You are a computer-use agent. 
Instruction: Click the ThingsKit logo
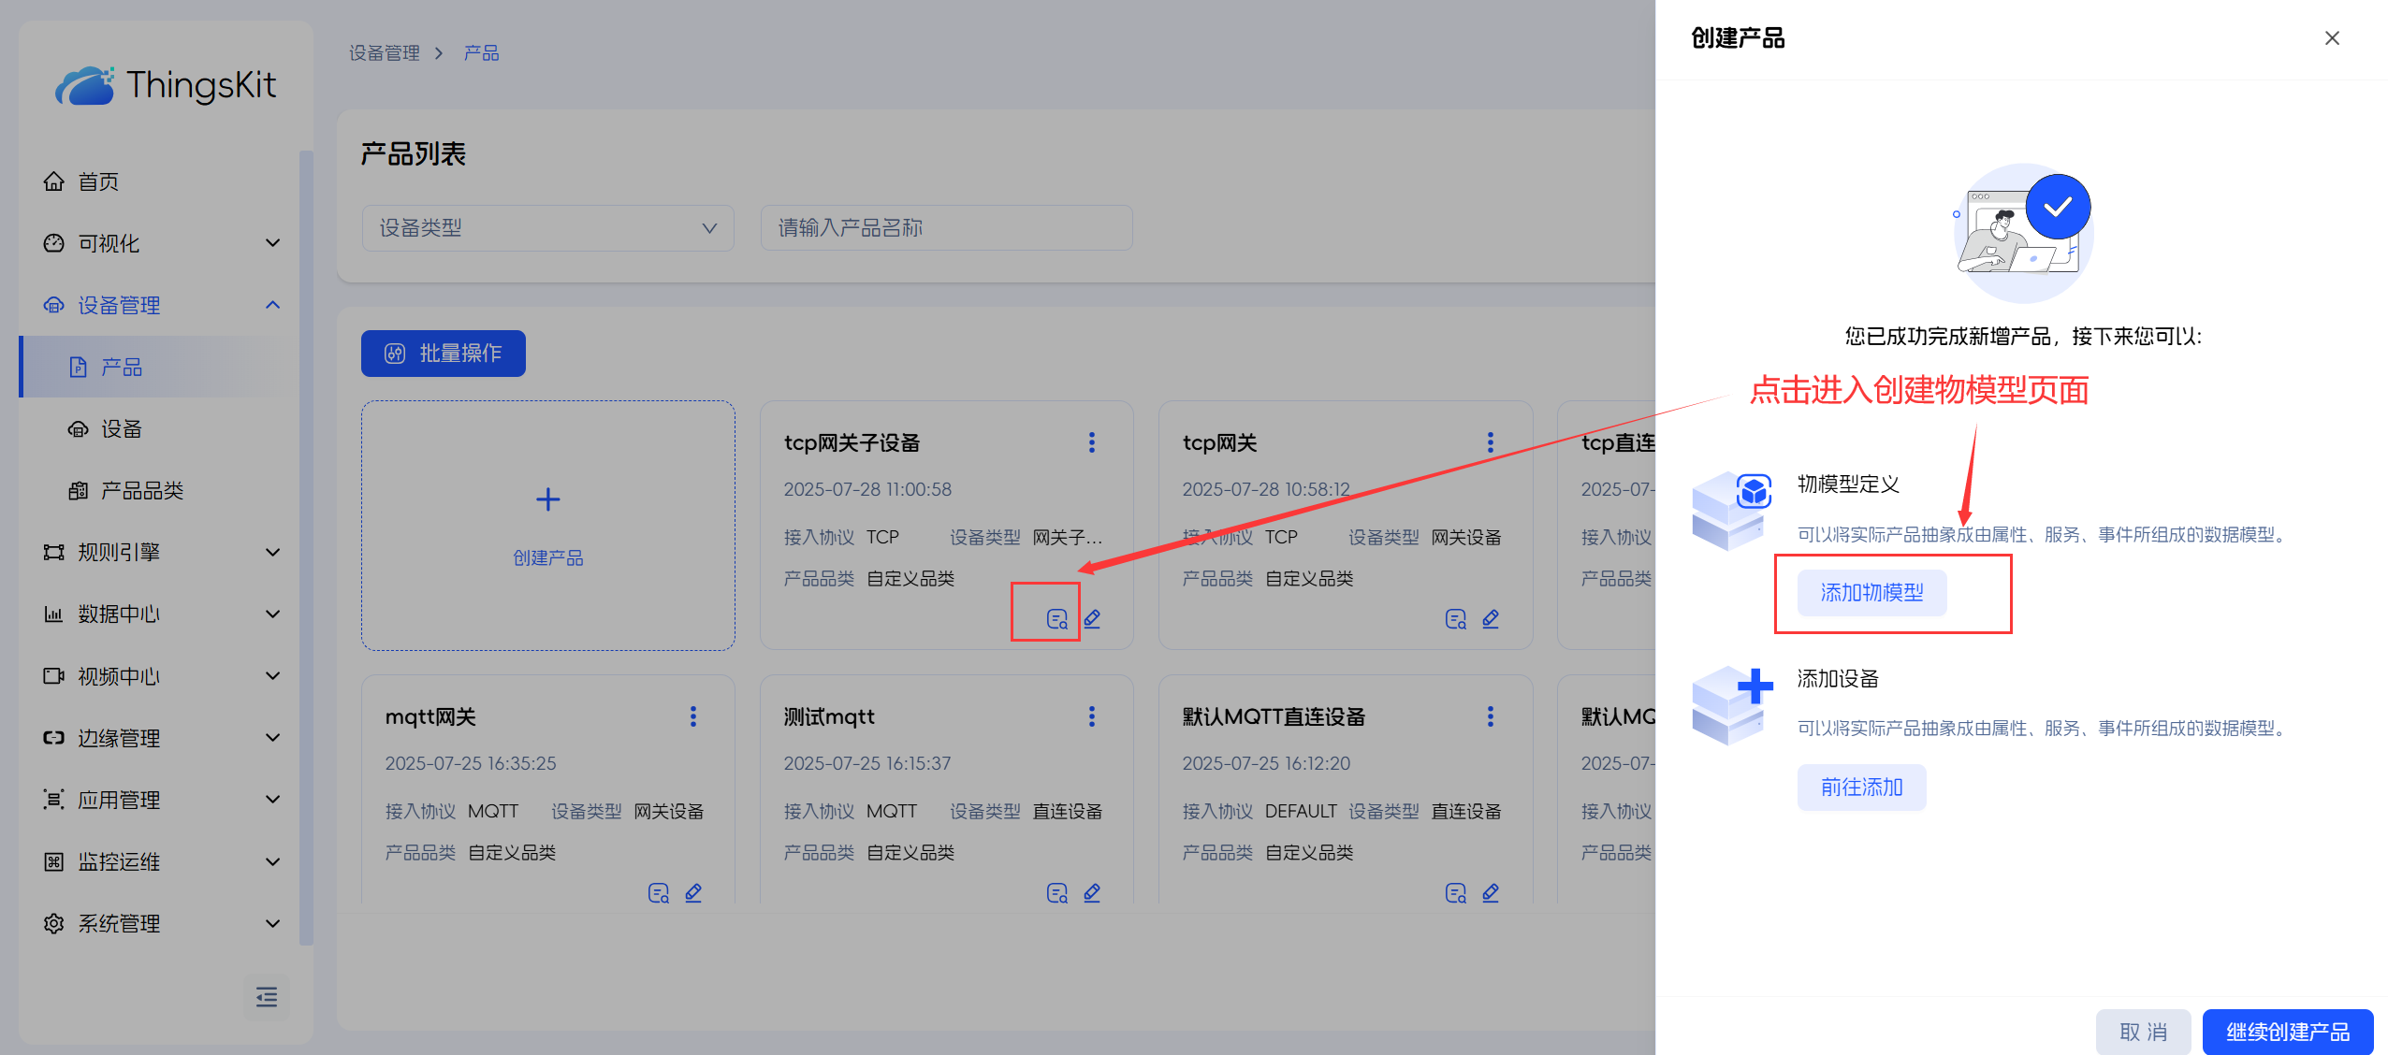(167, 85)
